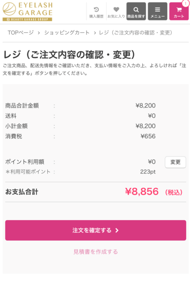Screen dimensions: 190x281
Task: Click the arrow on the confirm order button
Action: (x=117, y=230)
